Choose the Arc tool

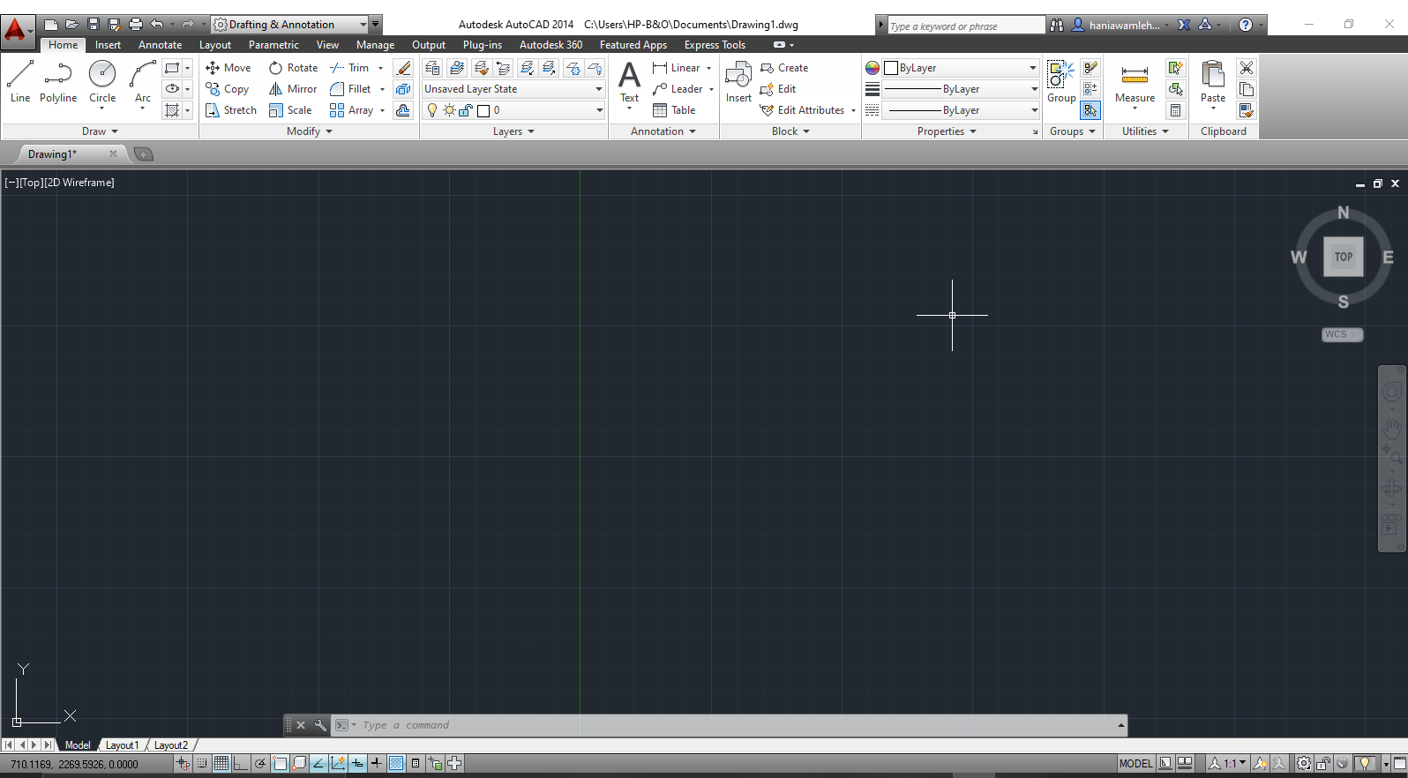143,81
